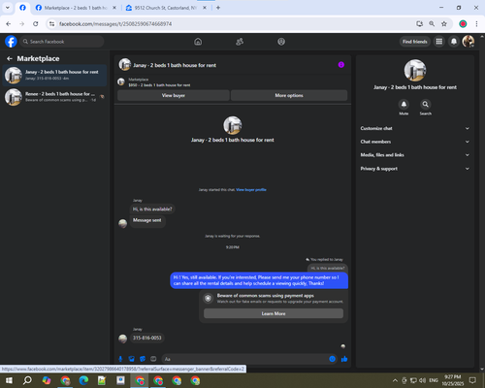Send a thumbs-up like

[x=344, y=359]
